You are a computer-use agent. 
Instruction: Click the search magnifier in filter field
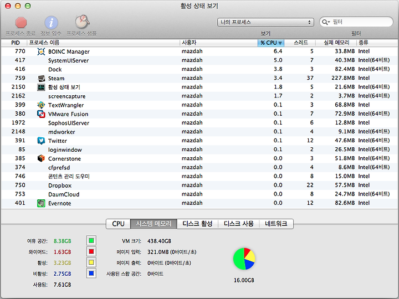325,22
